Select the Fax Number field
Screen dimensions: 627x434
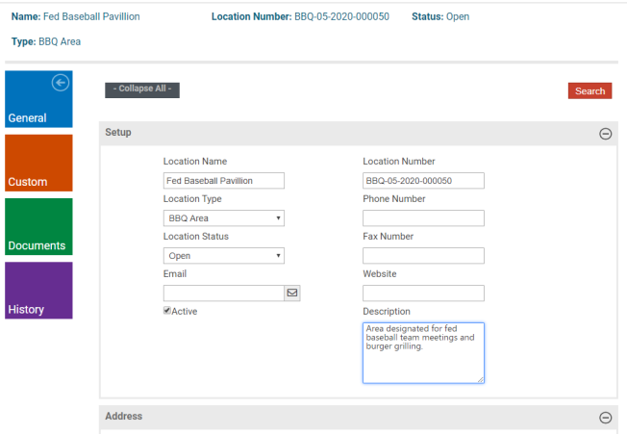[423, 256]
